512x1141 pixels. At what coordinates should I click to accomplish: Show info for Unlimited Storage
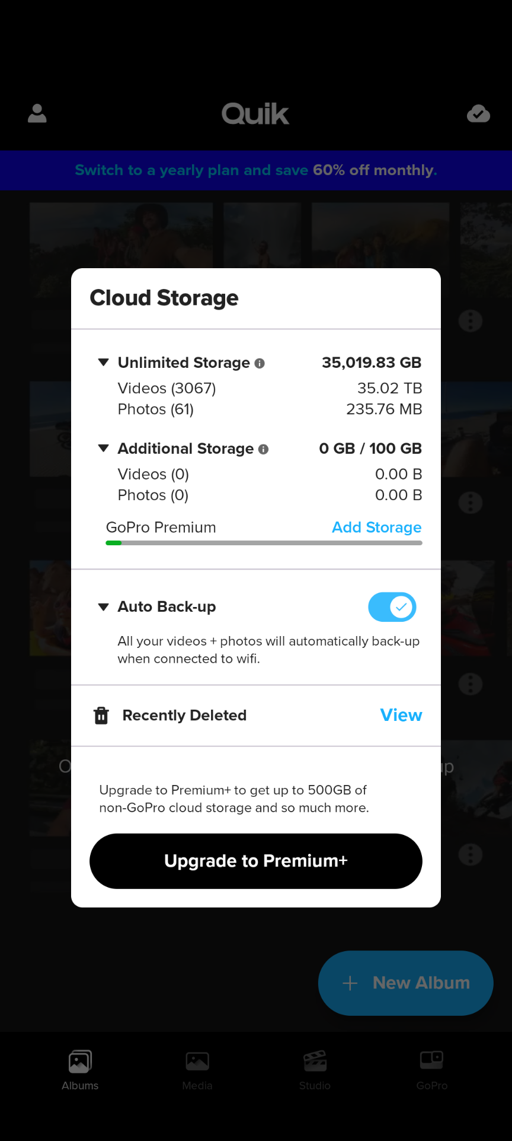pyautogui.click(x=260, y=363)
